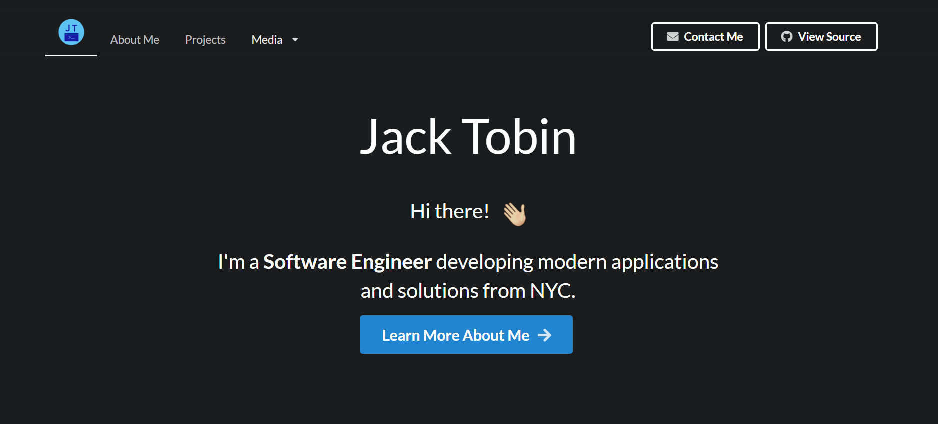This screenshot has width=938, height=424.
Task: Click the Learn More About Me button
Action: [x=466, y=335]
